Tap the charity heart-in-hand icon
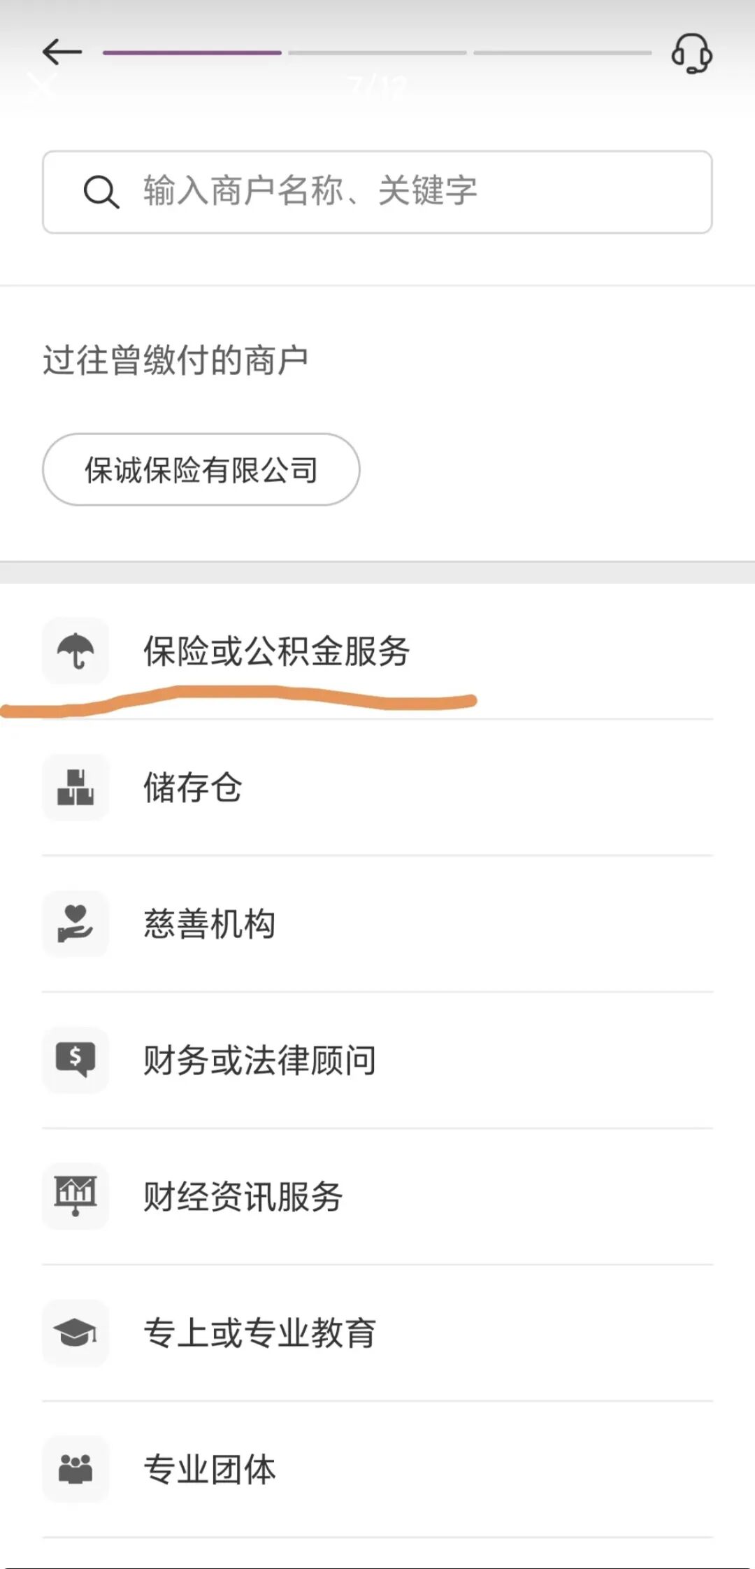The image size is (755, 1569). 75,923
